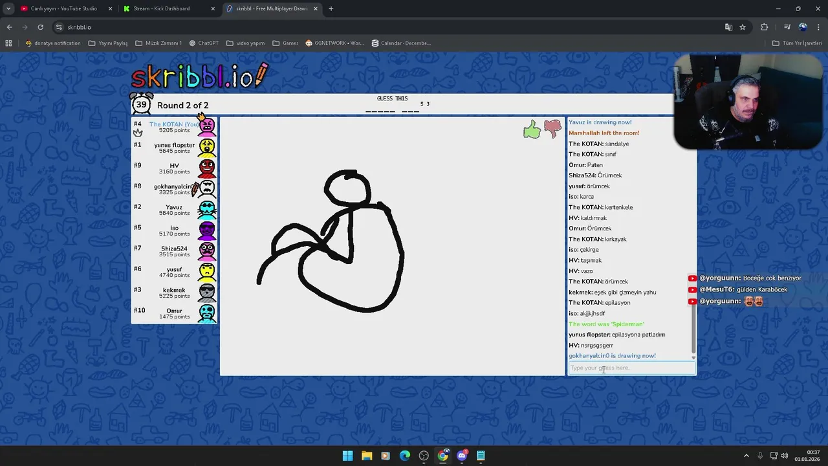The image size is (828, 466).
Task: Open Tüm Yer İşaretleri bookmarks folder
Action: click(x=797, y=43)
